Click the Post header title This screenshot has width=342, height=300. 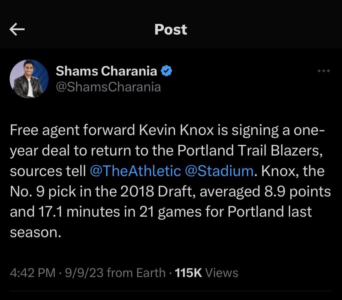[x=170, y=29]
